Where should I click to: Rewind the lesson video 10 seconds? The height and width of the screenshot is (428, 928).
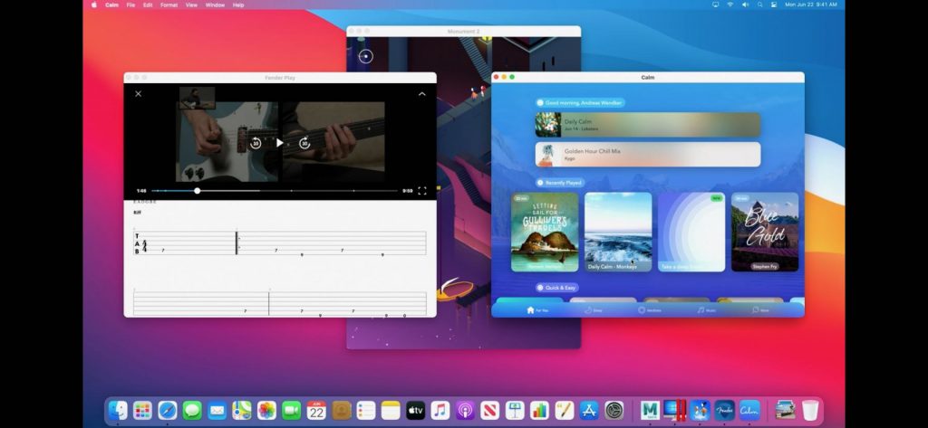click(x=256, y=143)
